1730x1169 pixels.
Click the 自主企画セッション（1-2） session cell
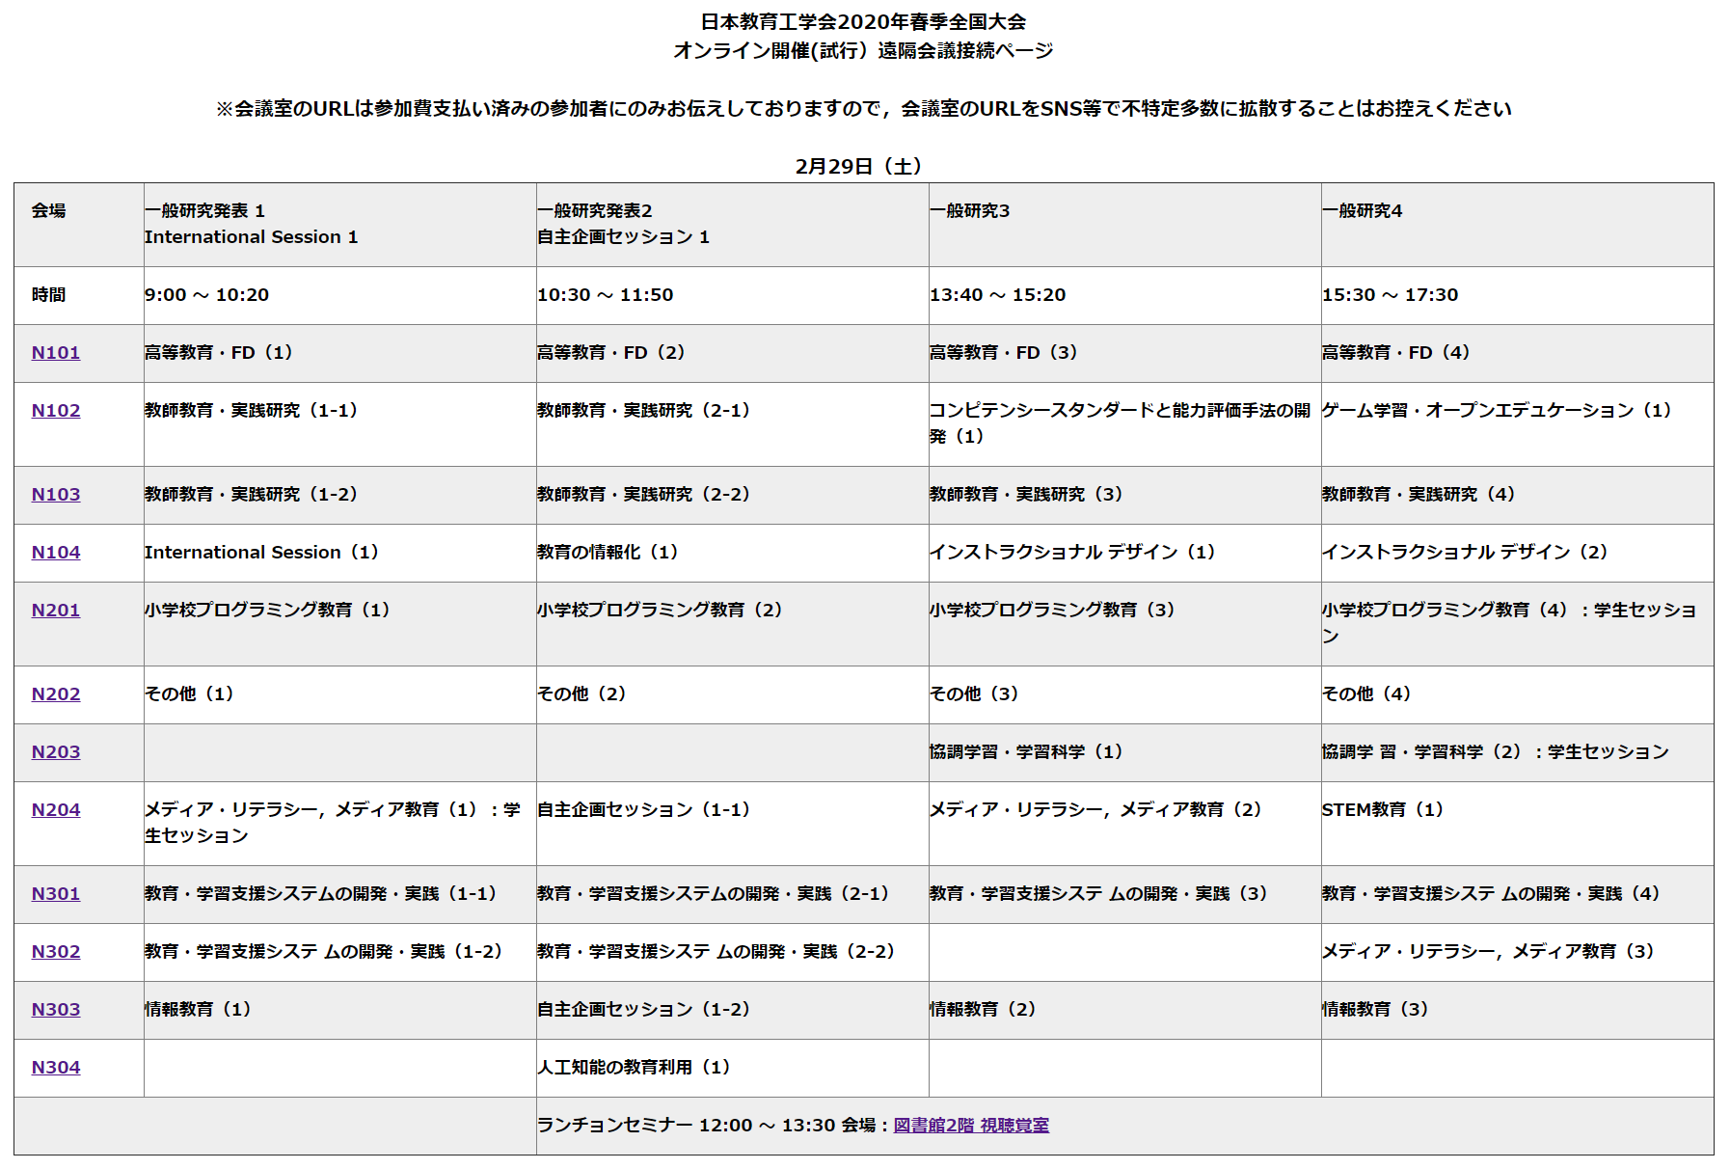[x=643, y=1010]
